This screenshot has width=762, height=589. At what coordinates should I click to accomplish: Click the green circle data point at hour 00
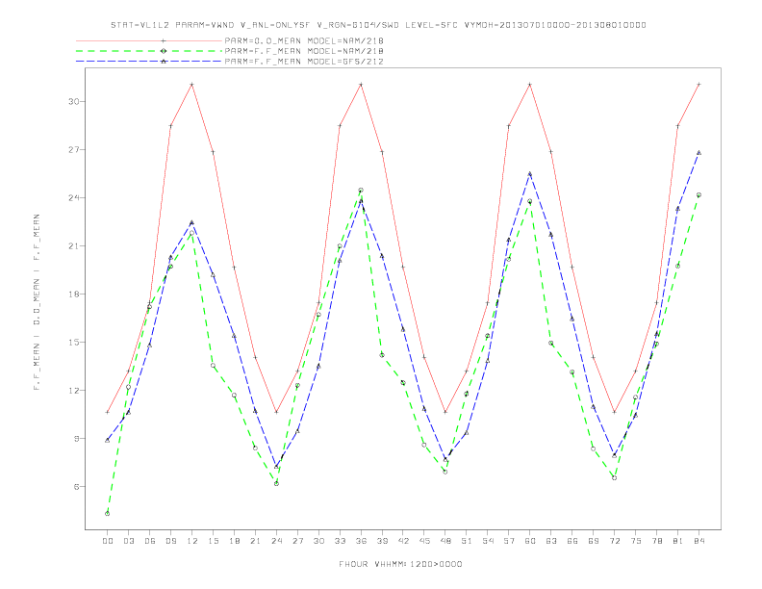tap(108, 514)
